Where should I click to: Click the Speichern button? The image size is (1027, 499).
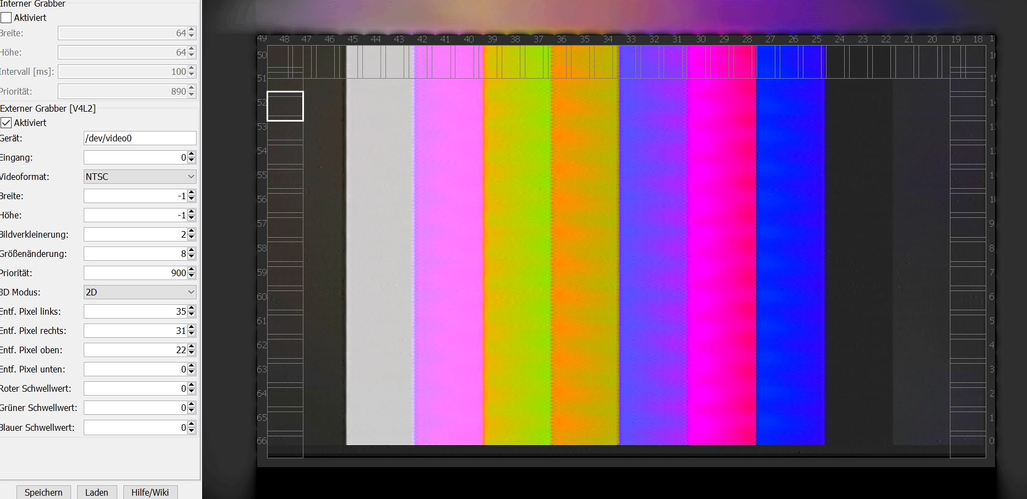click(x=44, y=492)
